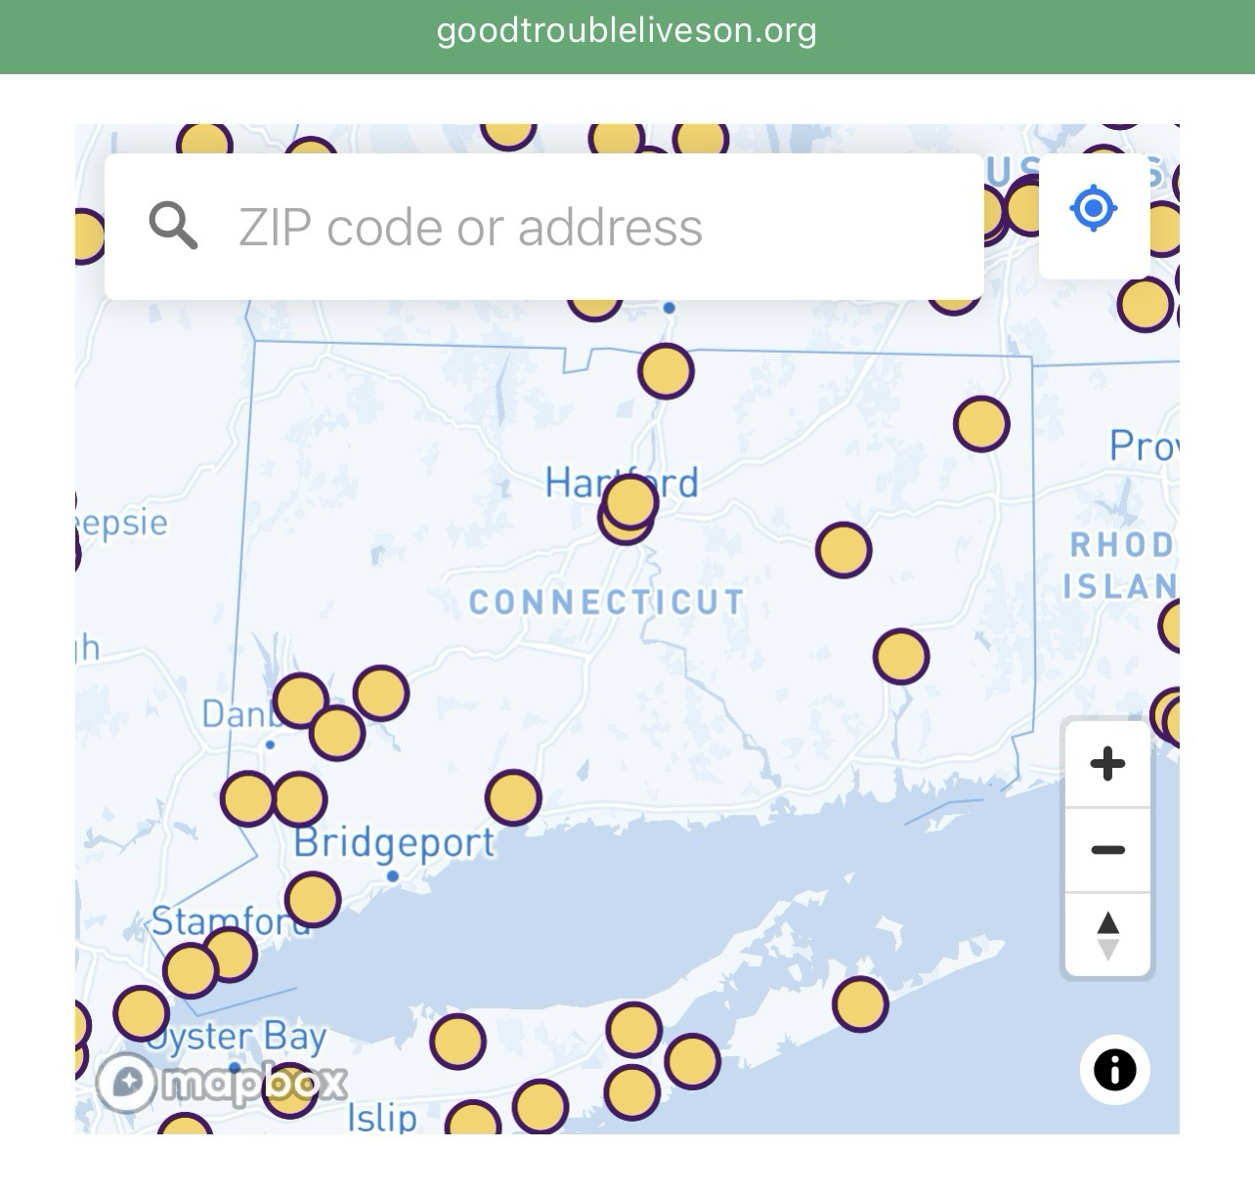Select the event marker overlapping the Hartford label
Viewport: 1255px width, 1192px height.
click(630, 501)
